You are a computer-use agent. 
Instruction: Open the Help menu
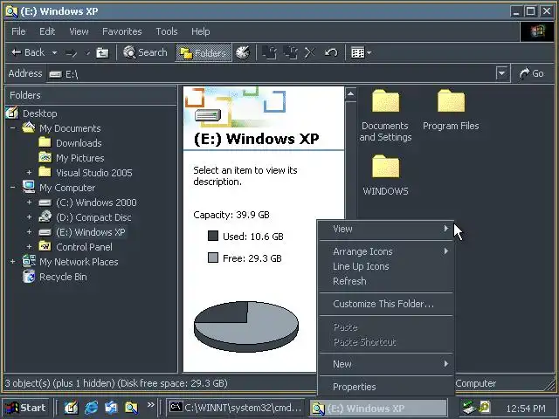(x=200, y=31)
